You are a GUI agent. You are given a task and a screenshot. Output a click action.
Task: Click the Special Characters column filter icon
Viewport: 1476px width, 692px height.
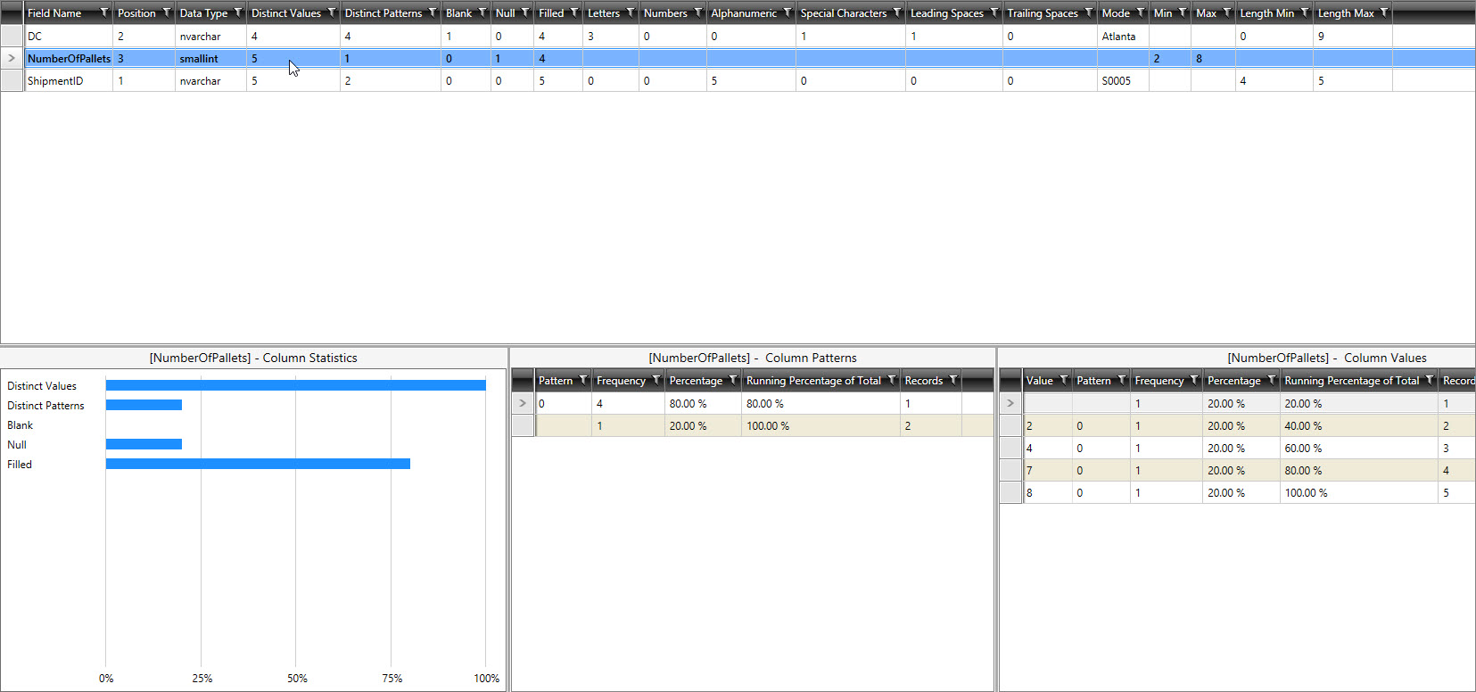[x=896, y=12]
